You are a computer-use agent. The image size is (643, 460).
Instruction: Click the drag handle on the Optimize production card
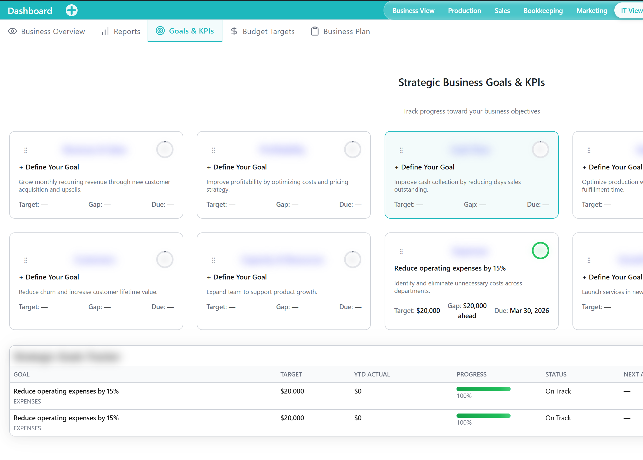click(x=589, y=150)
